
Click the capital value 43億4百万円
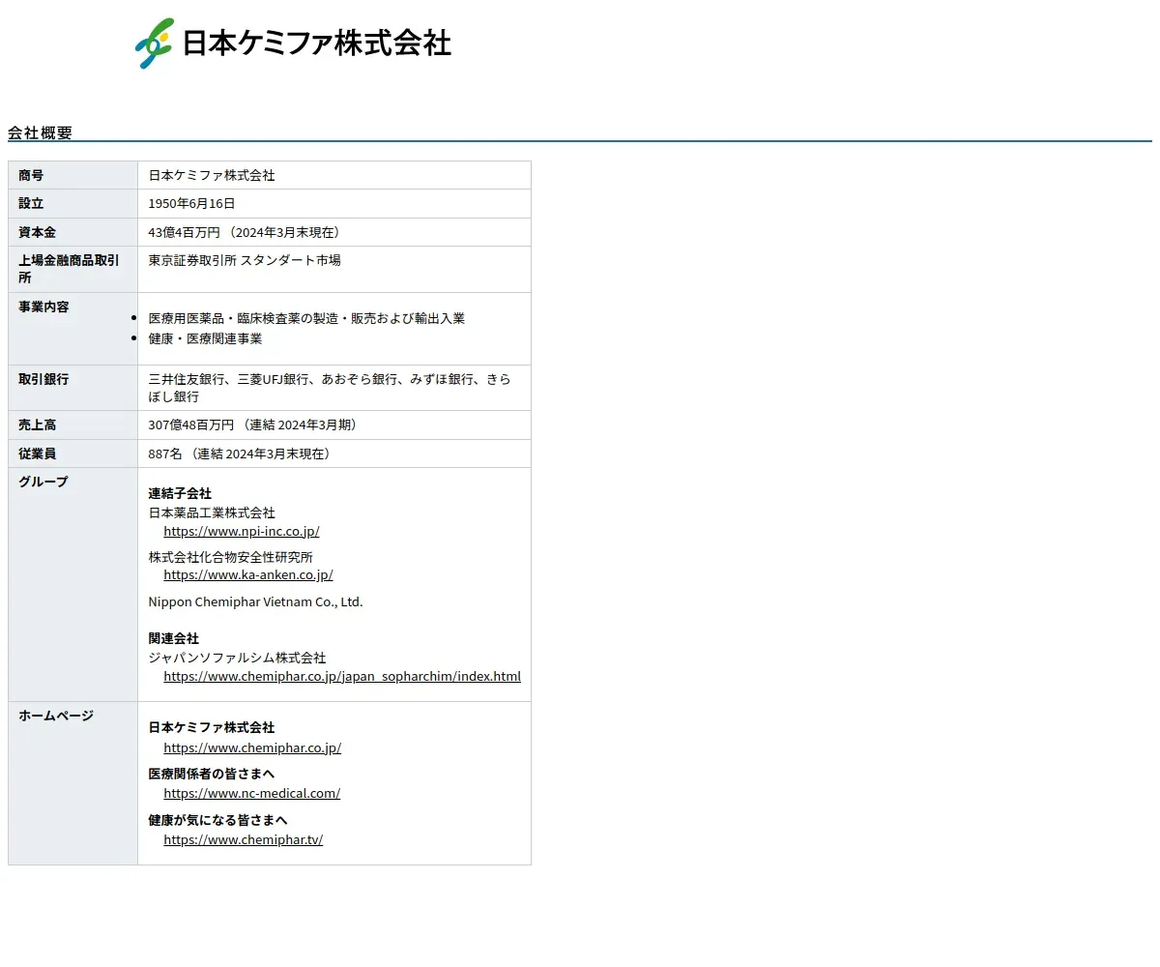coord(184,232)
